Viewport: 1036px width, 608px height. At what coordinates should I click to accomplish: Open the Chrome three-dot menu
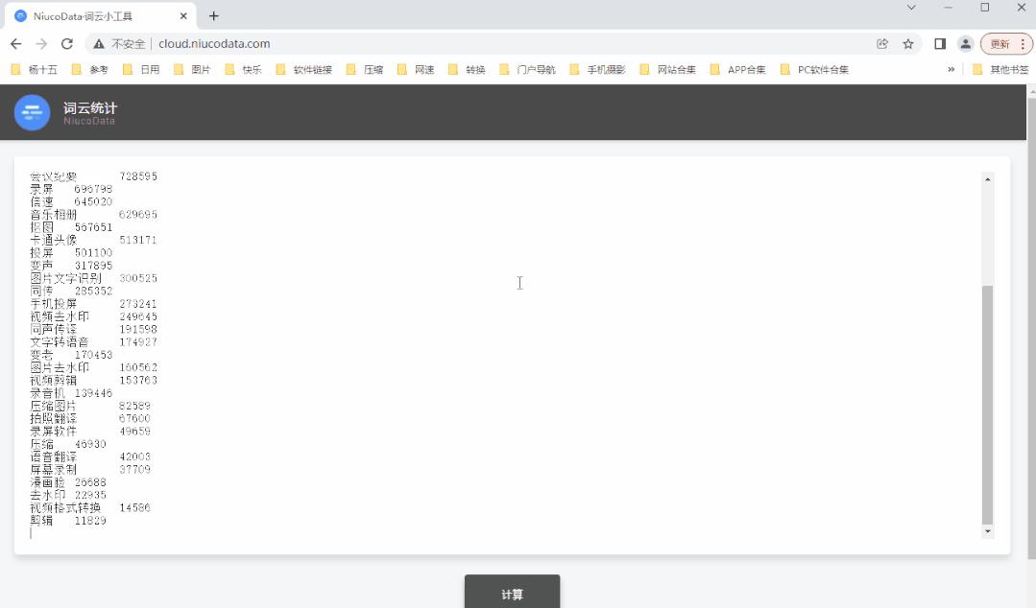[1023, 43]
